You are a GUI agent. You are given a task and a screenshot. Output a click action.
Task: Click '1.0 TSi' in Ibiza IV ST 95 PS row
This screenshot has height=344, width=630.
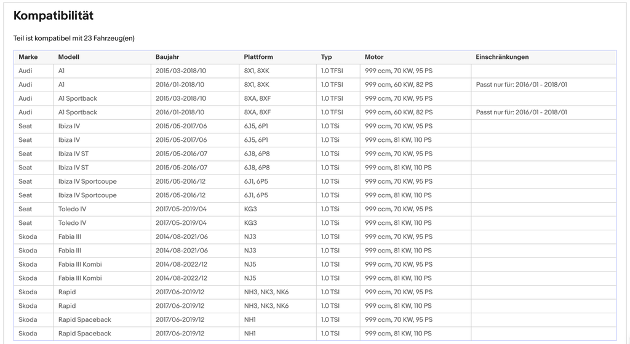click(x=330, y=154)
